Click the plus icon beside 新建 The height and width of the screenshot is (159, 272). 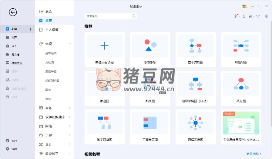30,29
